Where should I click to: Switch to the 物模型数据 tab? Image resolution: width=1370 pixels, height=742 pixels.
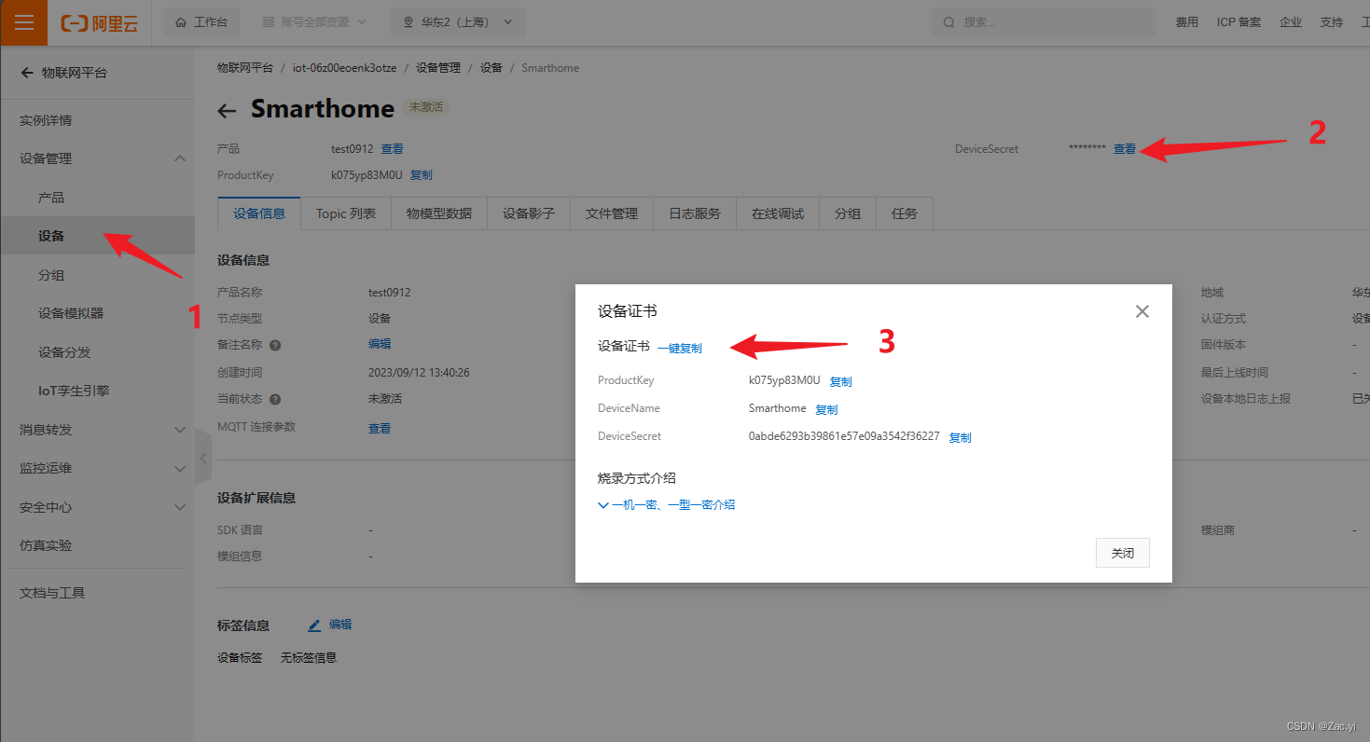pyautogui.click(x=439, y=213)
